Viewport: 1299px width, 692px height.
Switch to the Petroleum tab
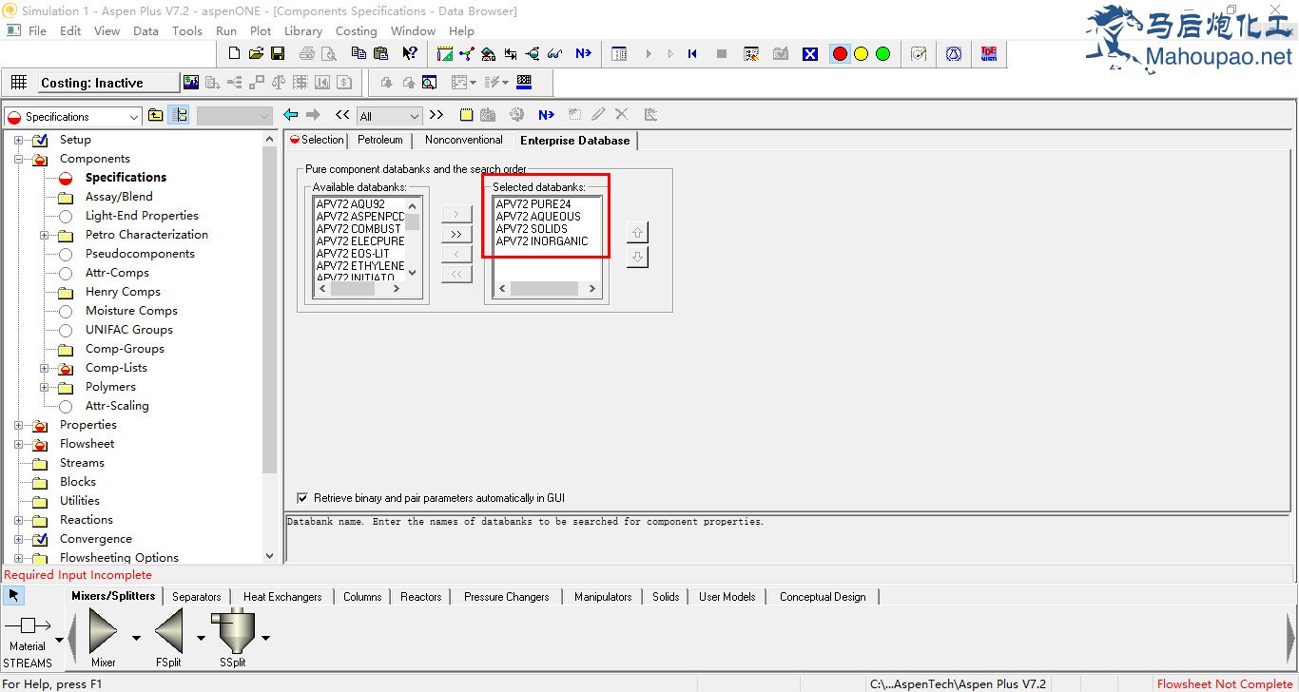[x=380, y=140]
